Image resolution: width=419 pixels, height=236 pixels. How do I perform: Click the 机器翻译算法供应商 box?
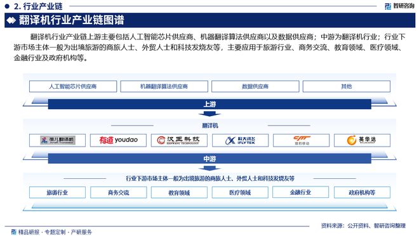coord(164,86)
